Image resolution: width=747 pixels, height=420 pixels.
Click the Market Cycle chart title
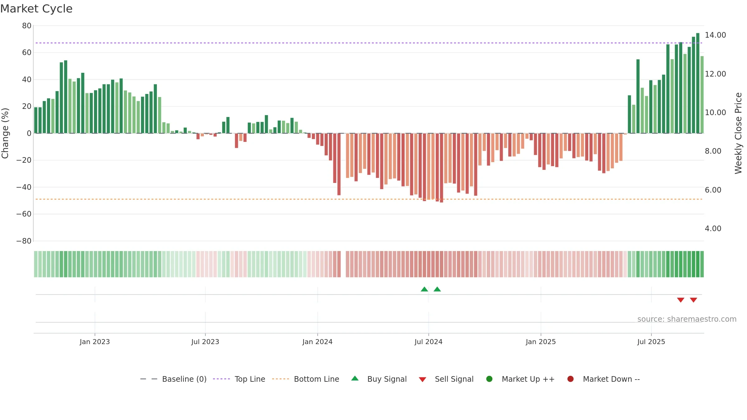36,9
